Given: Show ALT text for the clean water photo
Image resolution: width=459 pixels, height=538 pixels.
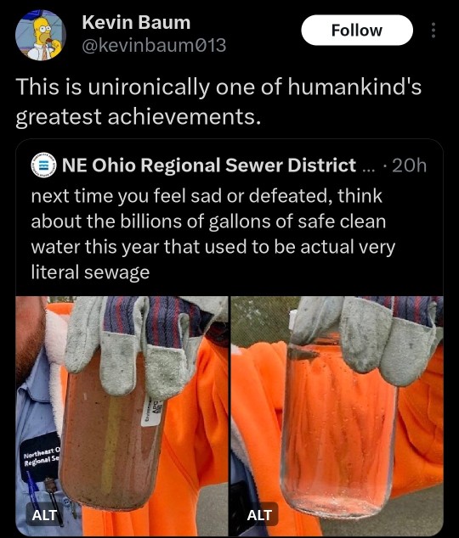Looking at the screenshot, I should (259, 515).
